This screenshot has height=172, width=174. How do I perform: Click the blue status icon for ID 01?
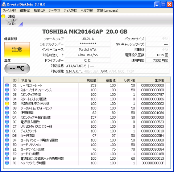tap(7, 85)
